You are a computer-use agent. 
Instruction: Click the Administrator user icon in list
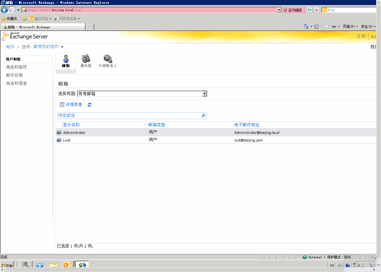pyautogui.click(x=59, y=132)
